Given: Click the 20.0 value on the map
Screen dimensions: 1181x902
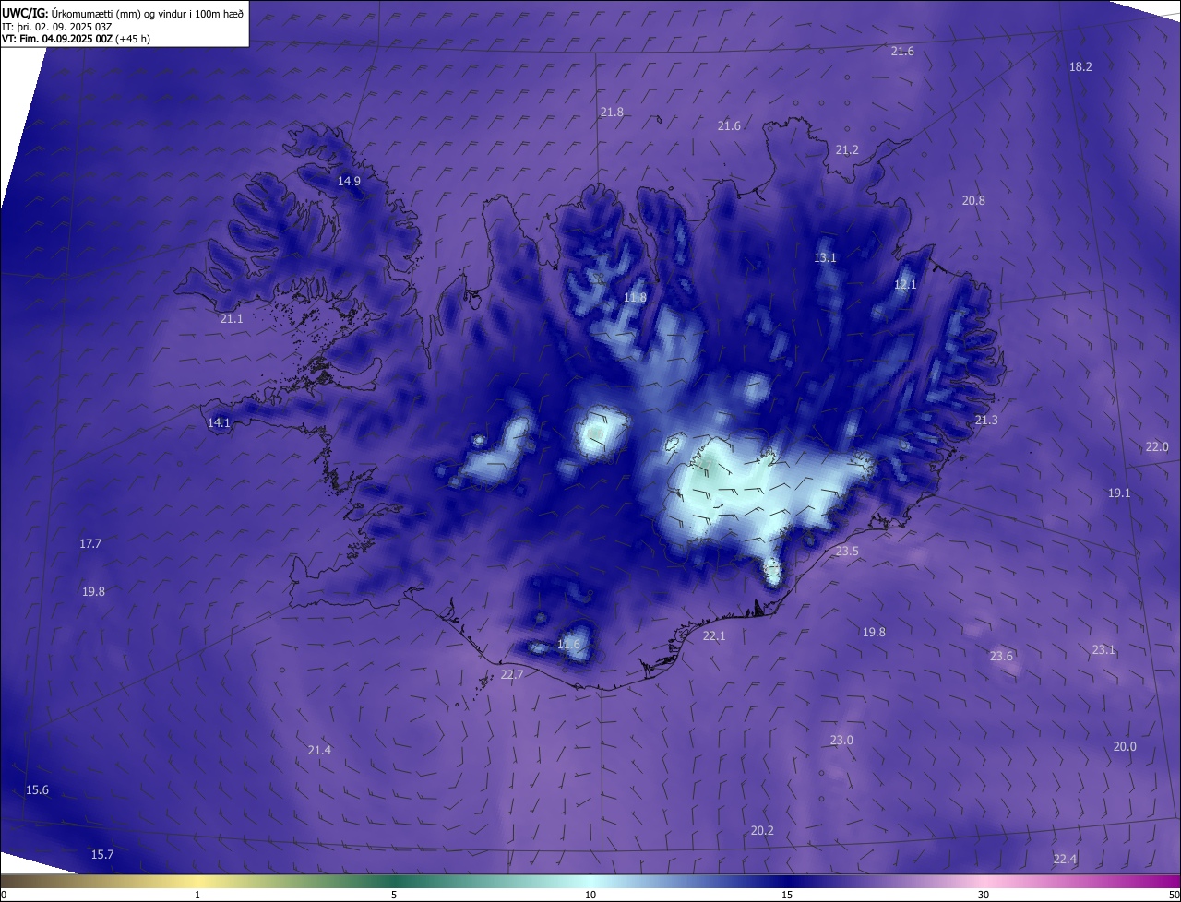Looking at the screenshot, I should coord(1125,746).
